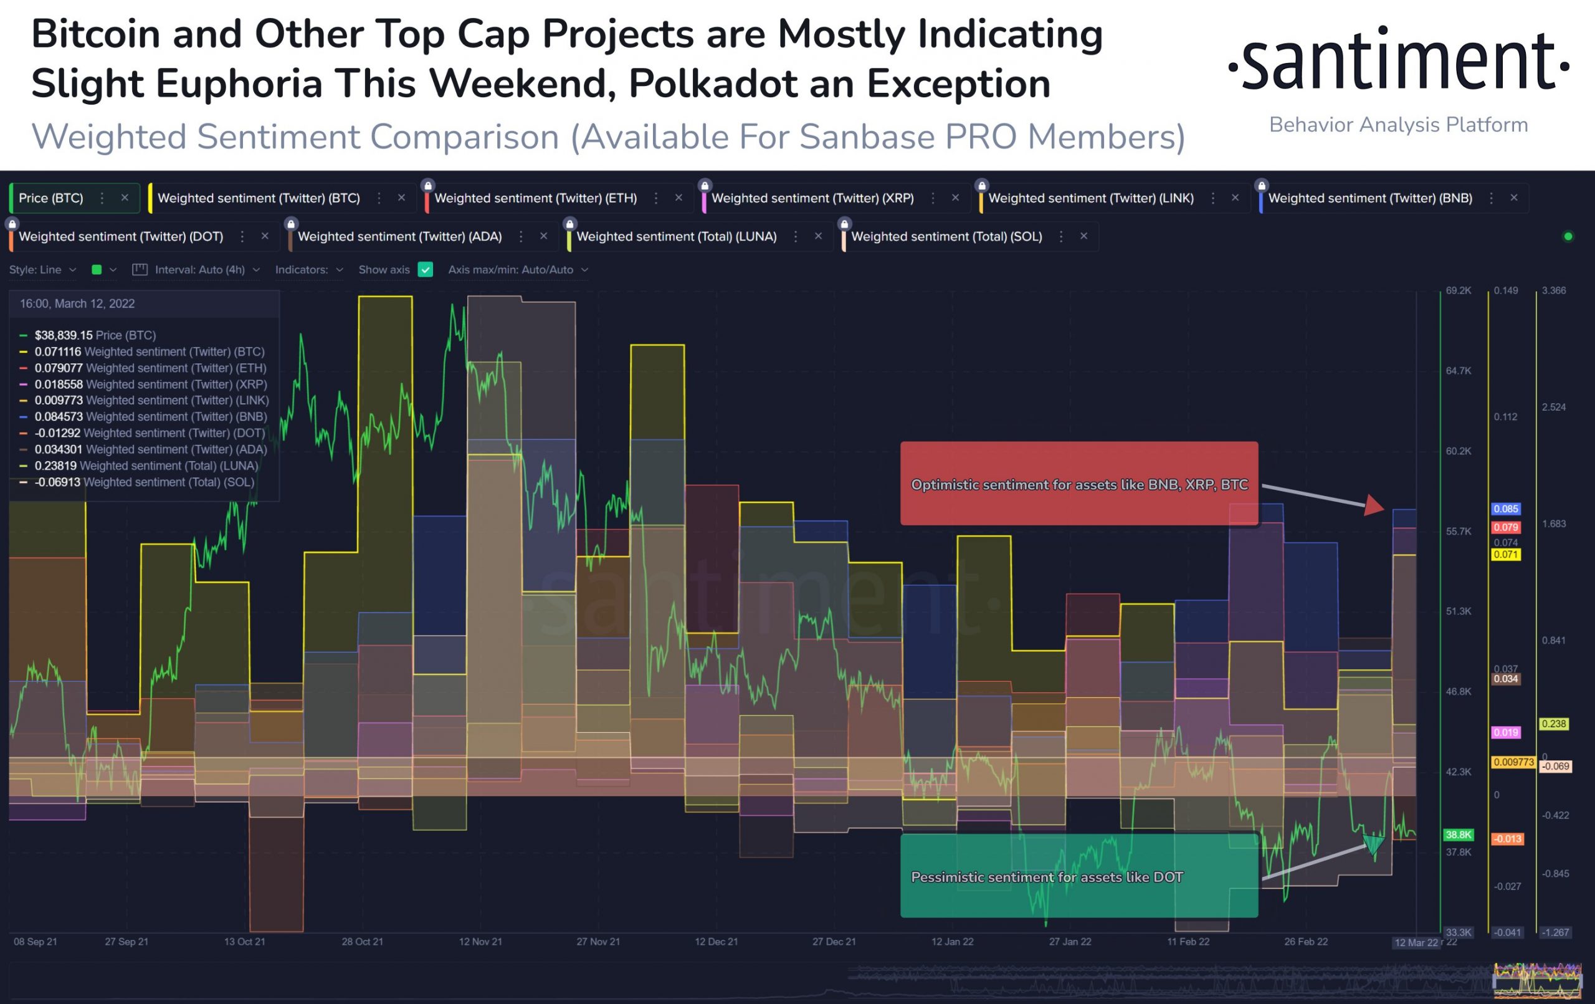Image resolution: width=1595 pixels, height=1004 pixels.
Task: Click lock icon on BNB sentiment metric
Action: click(1261, 186)
